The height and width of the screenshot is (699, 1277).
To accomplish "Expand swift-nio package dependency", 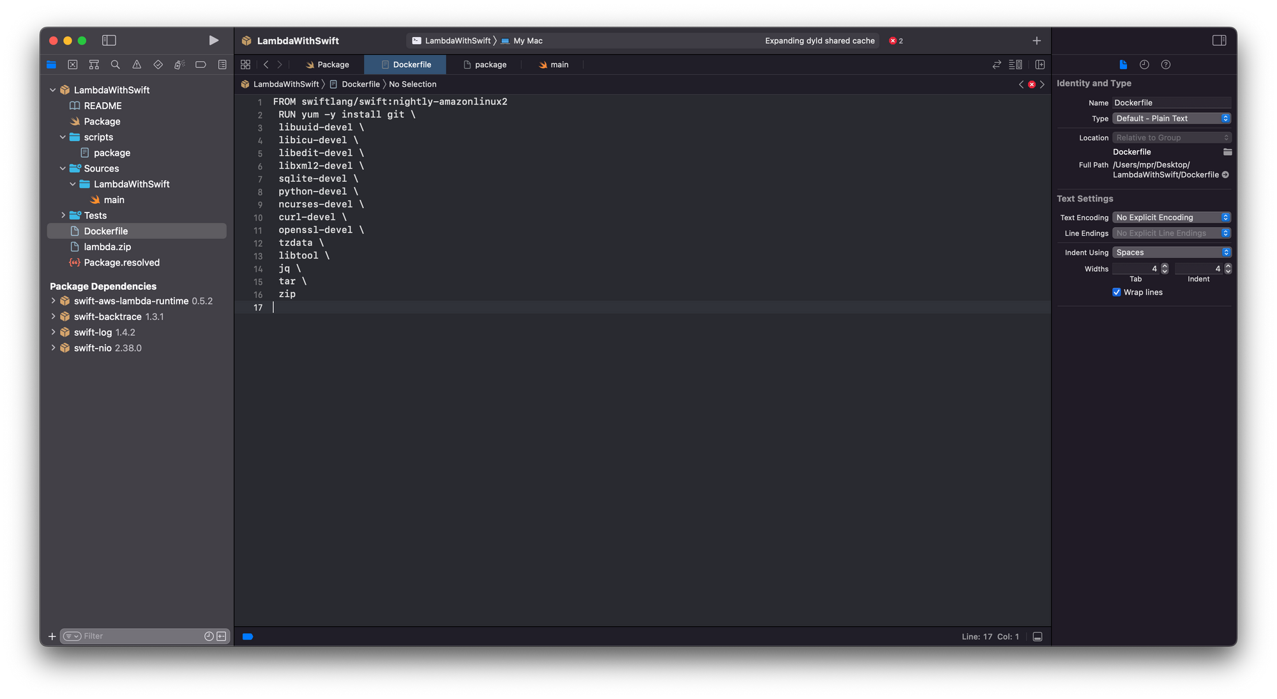I will point(53,348).
